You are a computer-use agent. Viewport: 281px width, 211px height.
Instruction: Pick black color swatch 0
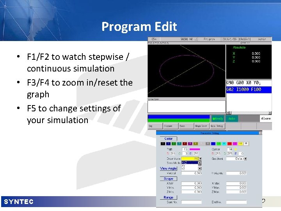click(x=163, y=144)
